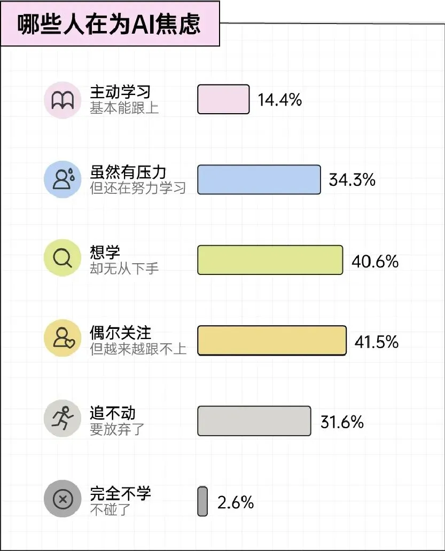Select the small dark gray 2.6% bar
The height and width of the screenshot is (551, 445).
coord(202,501)
